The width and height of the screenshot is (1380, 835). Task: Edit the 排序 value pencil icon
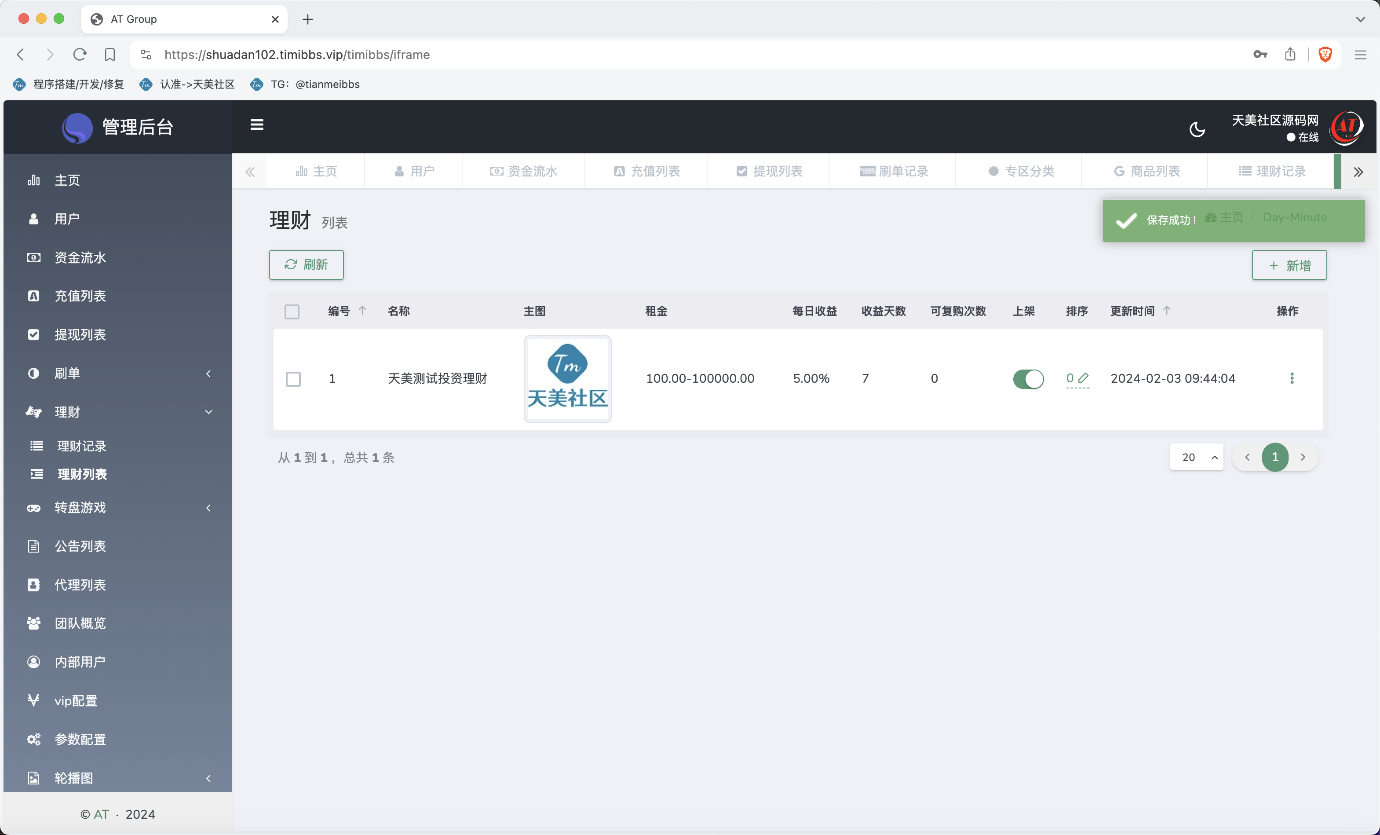click(x=1083, y=378)
